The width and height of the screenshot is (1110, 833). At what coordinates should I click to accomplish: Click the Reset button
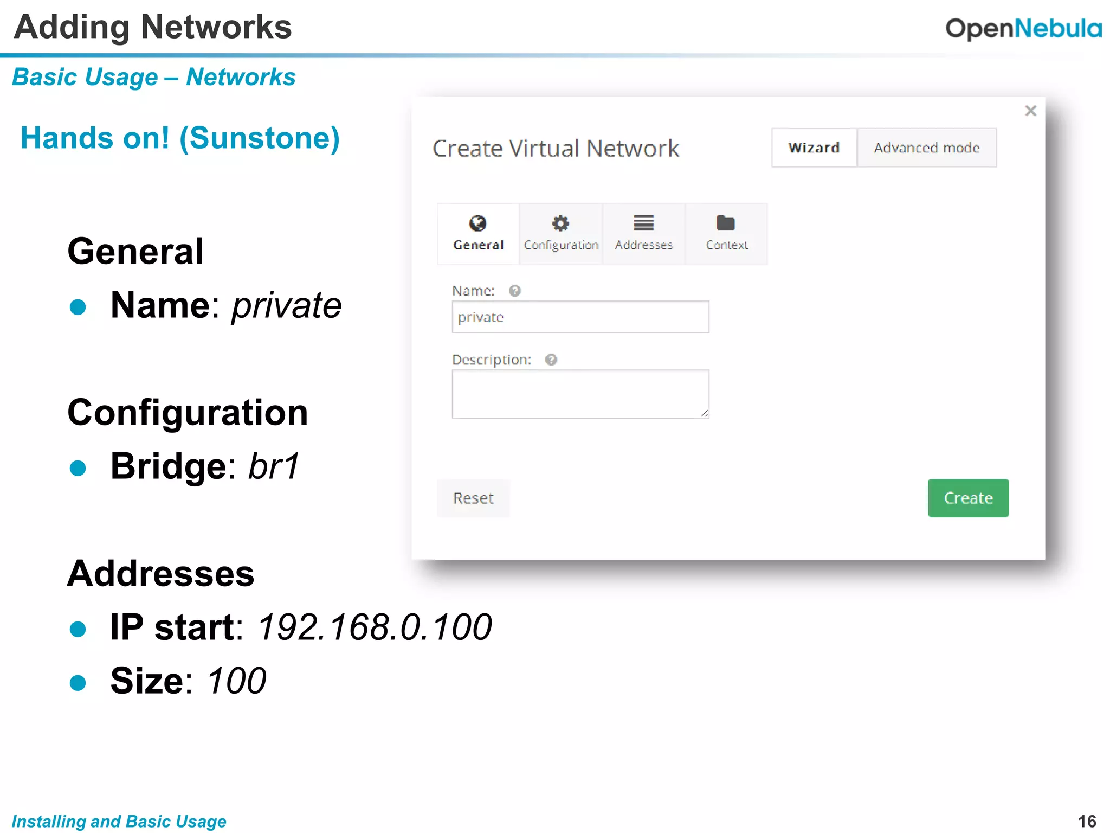(x=473, y=498)
